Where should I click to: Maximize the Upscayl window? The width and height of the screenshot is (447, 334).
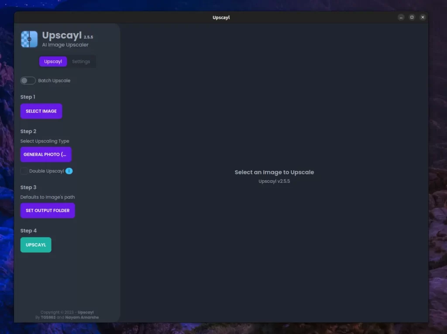[x=412, y=17]
